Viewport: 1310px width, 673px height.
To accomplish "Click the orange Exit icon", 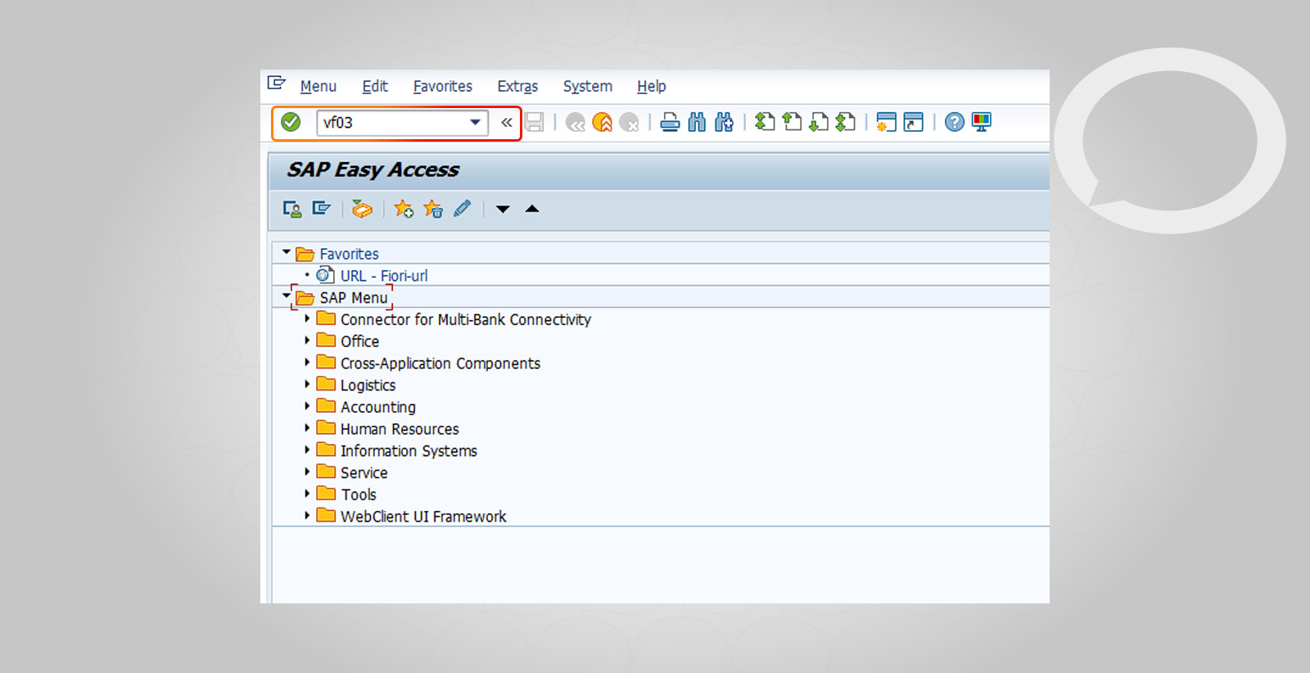I will tap(603, 123).
